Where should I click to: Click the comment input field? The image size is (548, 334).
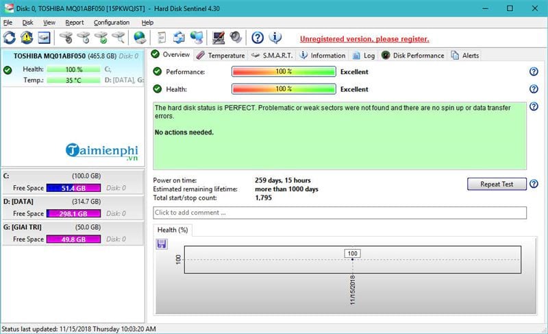[340, 213]
